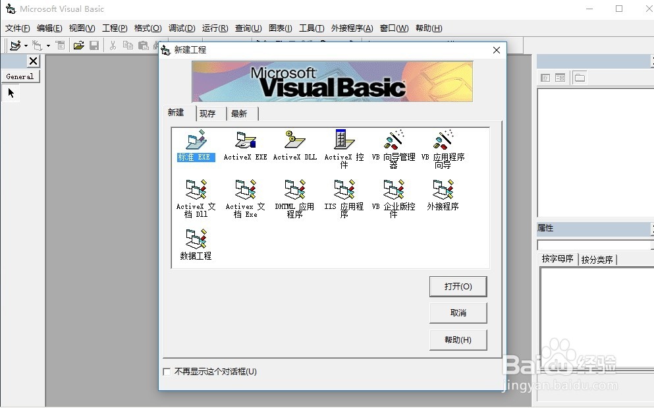The width and height of the screenshot is (654, 408).
Task: Click the dialog's 帮助(H) button
Action: pos(458,340)
